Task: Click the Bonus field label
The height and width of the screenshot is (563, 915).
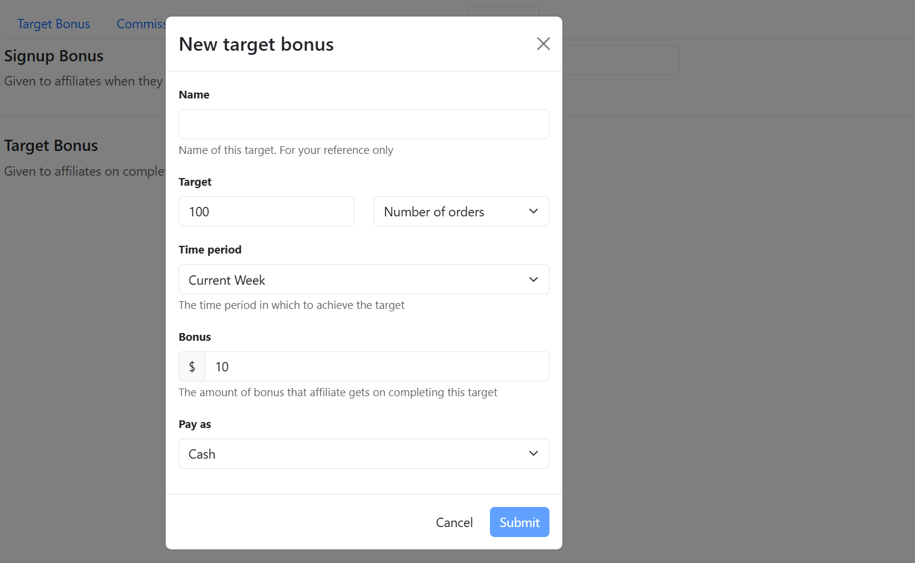Action: click(195, 337)
